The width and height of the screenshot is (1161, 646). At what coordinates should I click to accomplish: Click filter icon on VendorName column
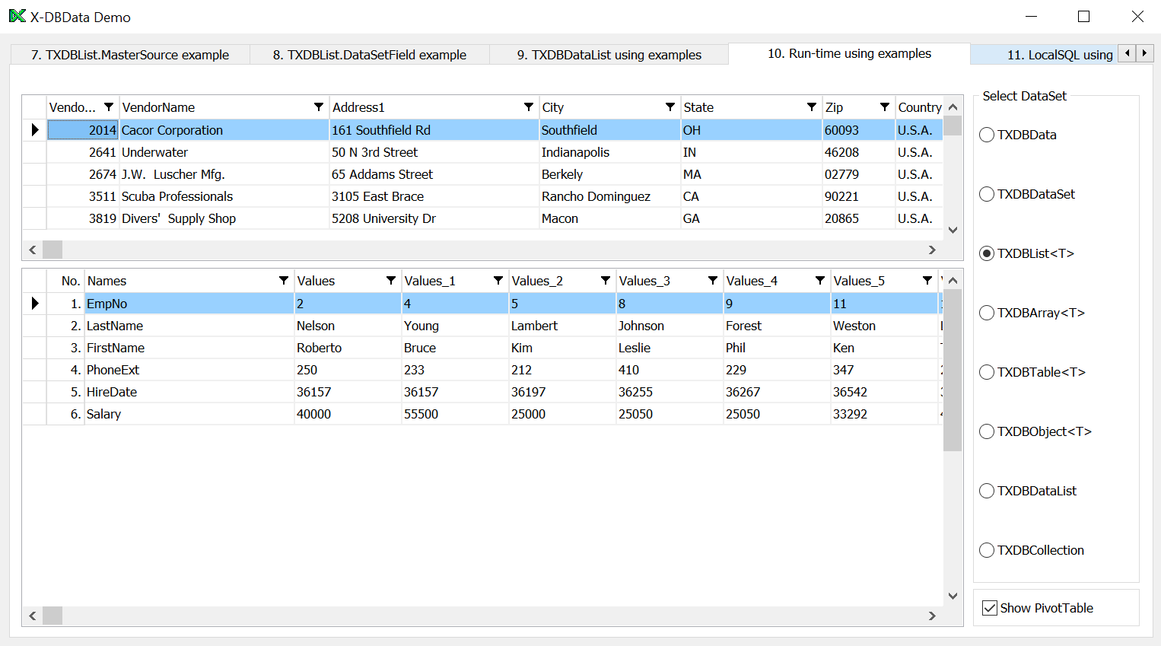(x=319, y=107)
